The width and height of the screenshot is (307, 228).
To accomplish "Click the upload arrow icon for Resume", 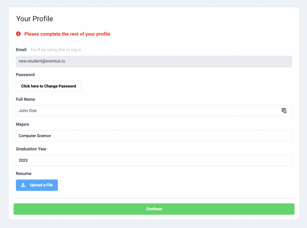I will point(23,185).
